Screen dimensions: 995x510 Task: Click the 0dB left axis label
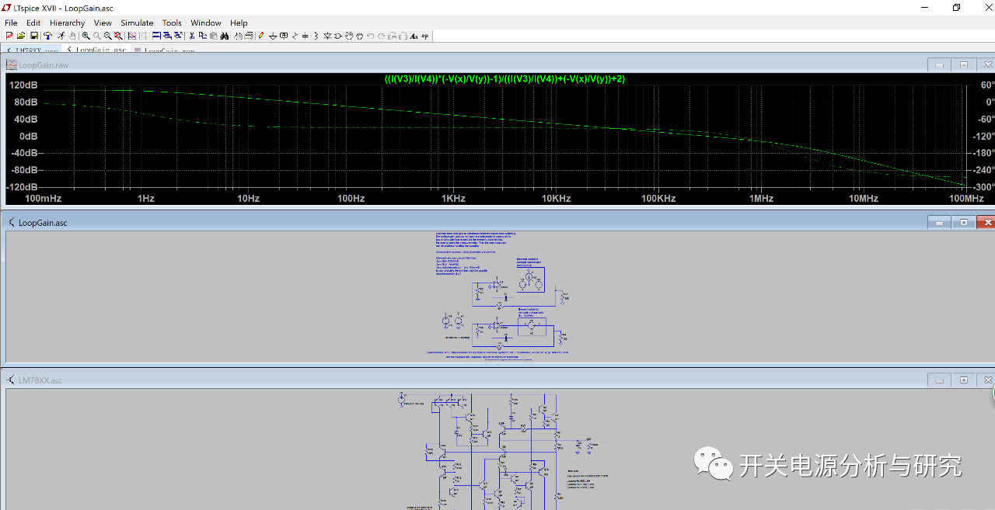pos(28,137)
